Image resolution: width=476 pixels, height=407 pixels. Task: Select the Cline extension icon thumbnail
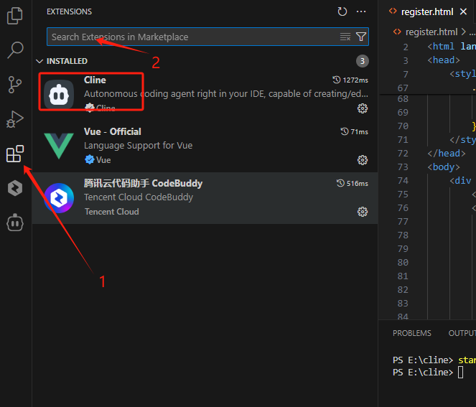[x=59, y=95]
